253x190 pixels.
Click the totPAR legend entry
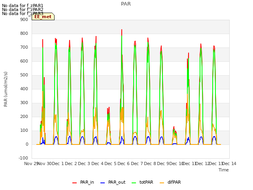point(142,182)
